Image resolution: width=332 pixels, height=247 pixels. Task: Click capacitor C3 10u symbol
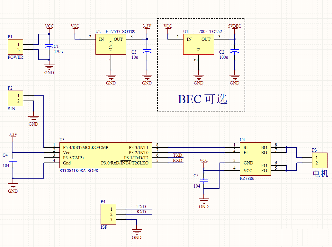point(147,51)
